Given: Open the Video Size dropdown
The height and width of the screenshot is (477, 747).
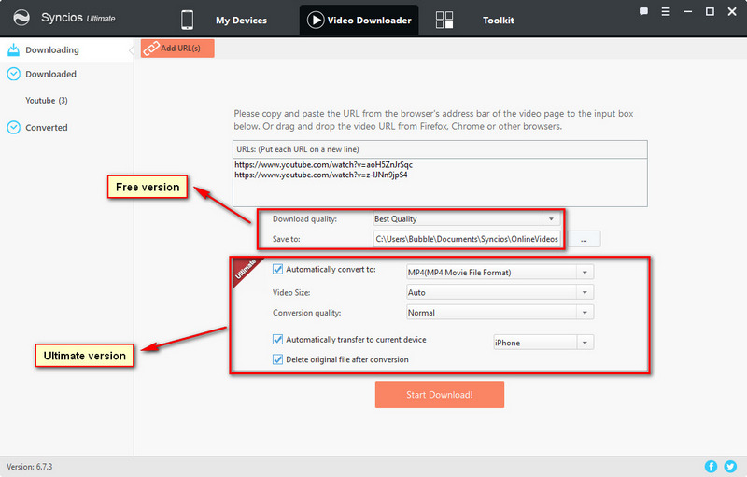Looking at the screenshot, I should [x=585, y=292].
